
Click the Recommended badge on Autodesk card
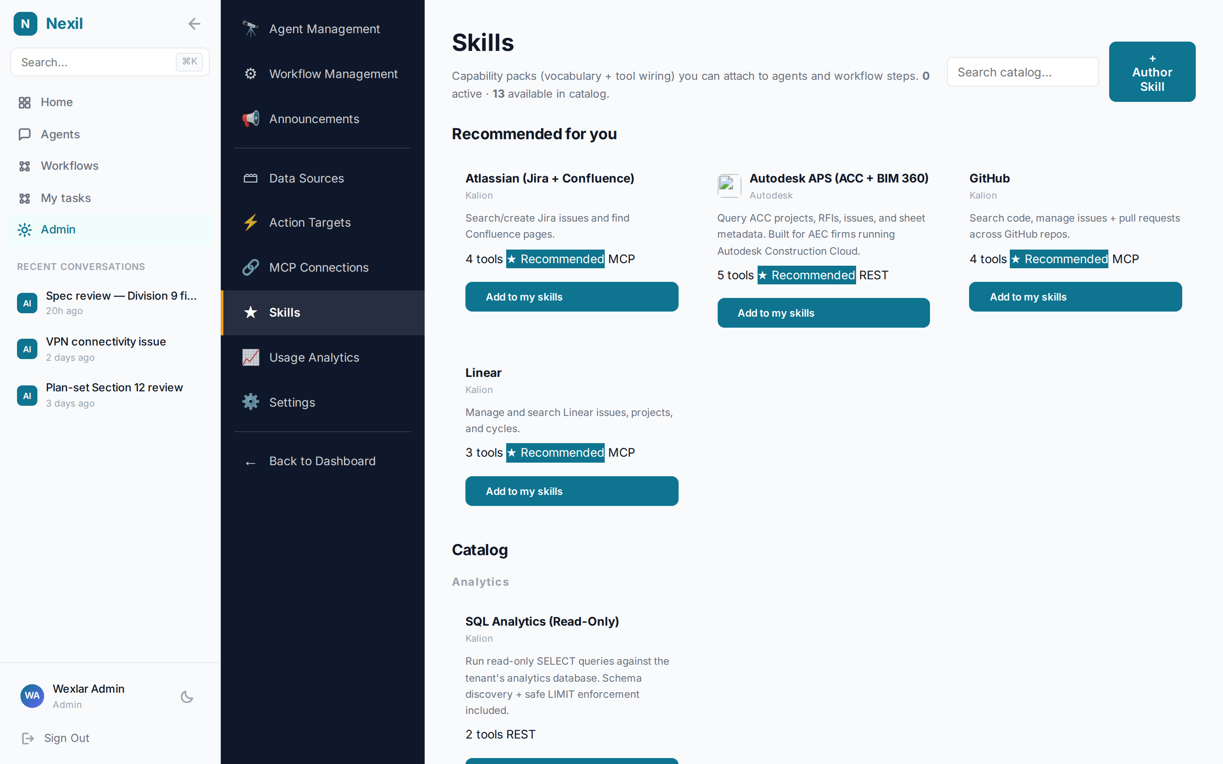[806, 275]
